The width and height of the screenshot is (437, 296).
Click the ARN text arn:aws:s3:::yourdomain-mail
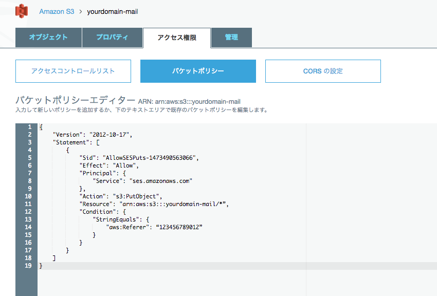pyautogui.click(x=198, y=102)
